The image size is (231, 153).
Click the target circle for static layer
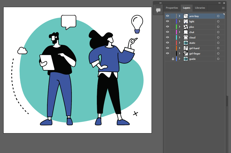(x=218, y=43)
